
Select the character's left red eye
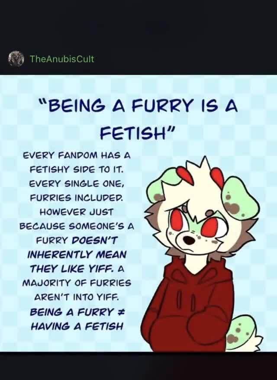(x=177, y=219)
